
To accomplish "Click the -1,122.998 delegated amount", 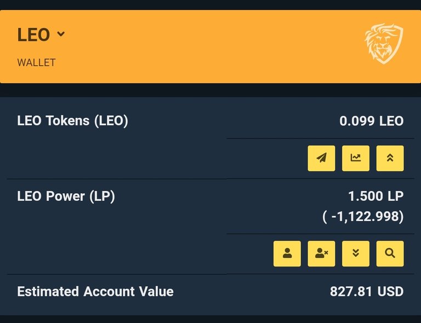I will [363, 217].
